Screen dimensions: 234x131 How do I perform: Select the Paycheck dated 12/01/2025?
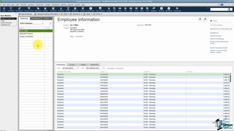point(143,80)
